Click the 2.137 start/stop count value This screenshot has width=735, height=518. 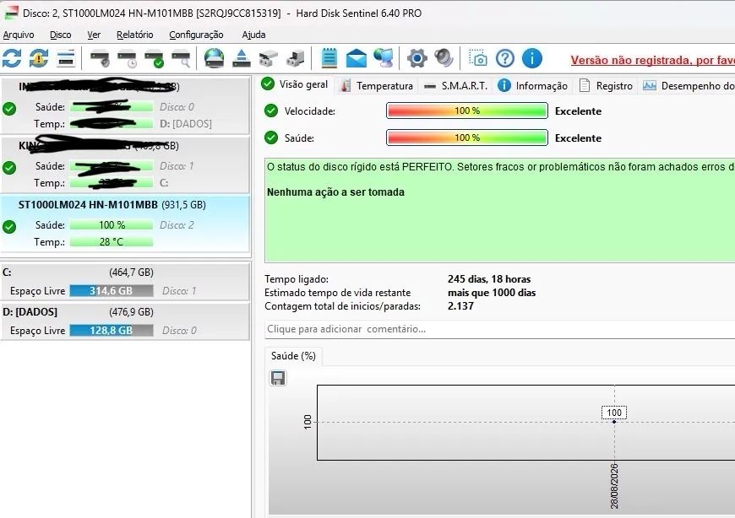(x=460, y=306)
